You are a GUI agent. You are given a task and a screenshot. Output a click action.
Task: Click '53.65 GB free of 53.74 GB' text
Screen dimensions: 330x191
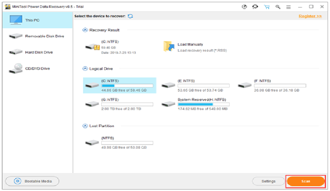[x=200, y=90]
